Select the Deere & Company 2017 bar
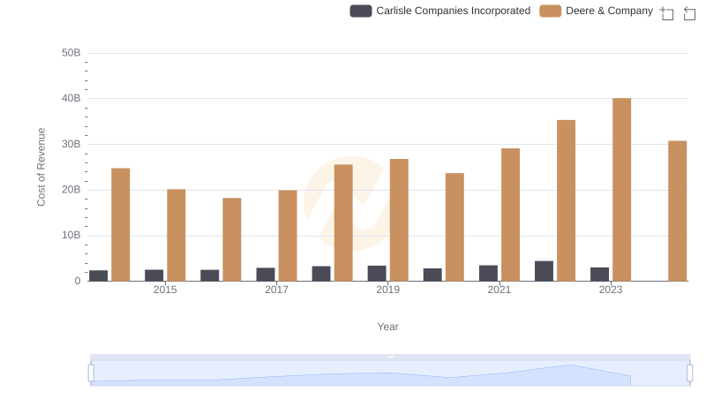Screen dimensions: 706x407 pos(288,236)
